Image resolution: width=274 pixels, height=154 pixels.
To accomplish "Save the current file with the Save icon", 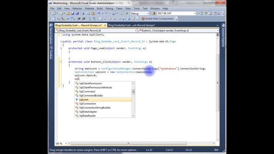I will point(72,13).
